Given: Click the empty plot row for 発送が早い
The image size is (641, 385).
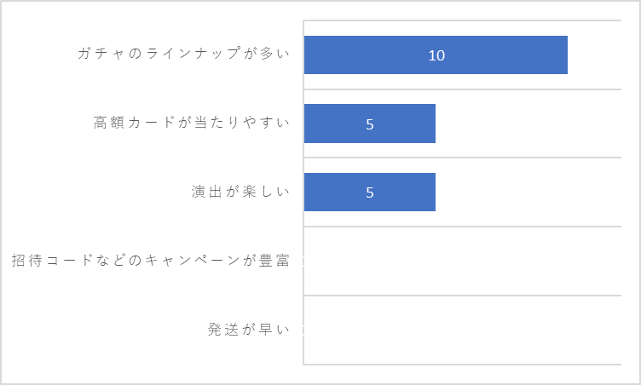Looking at the screenshot, I should click(x=463, y=330).
